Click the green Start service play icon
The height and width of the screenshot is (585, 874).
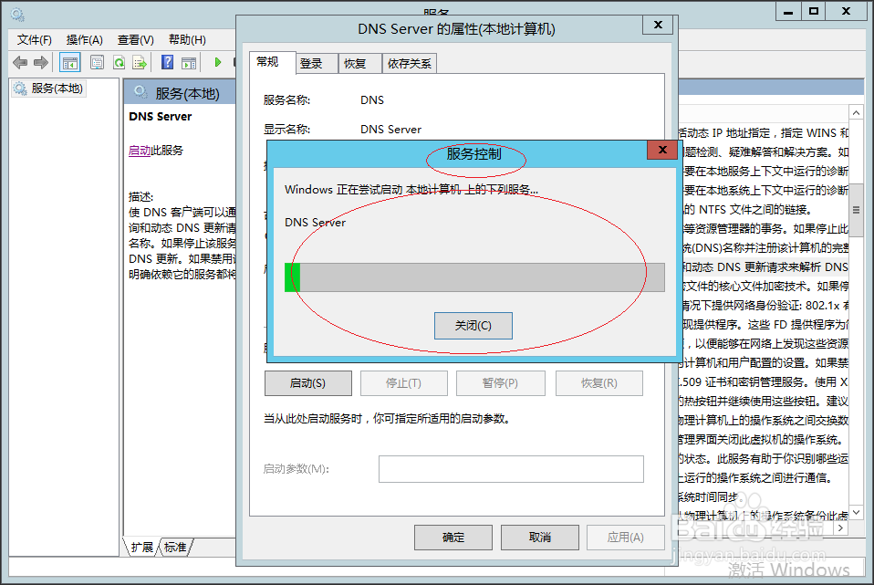pyautogui.click(x=218, y=62)
